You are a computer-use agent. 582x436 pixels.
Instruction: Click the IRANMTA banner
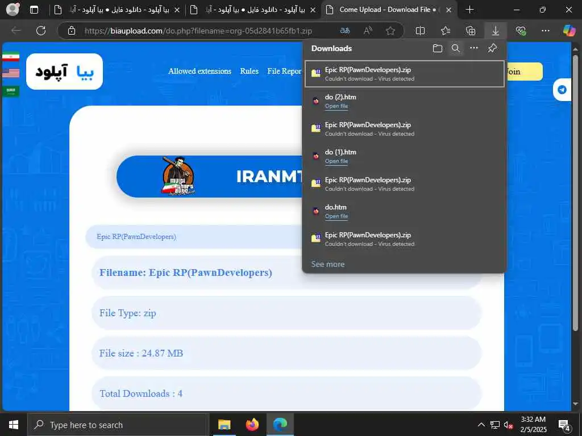point(210,177)
